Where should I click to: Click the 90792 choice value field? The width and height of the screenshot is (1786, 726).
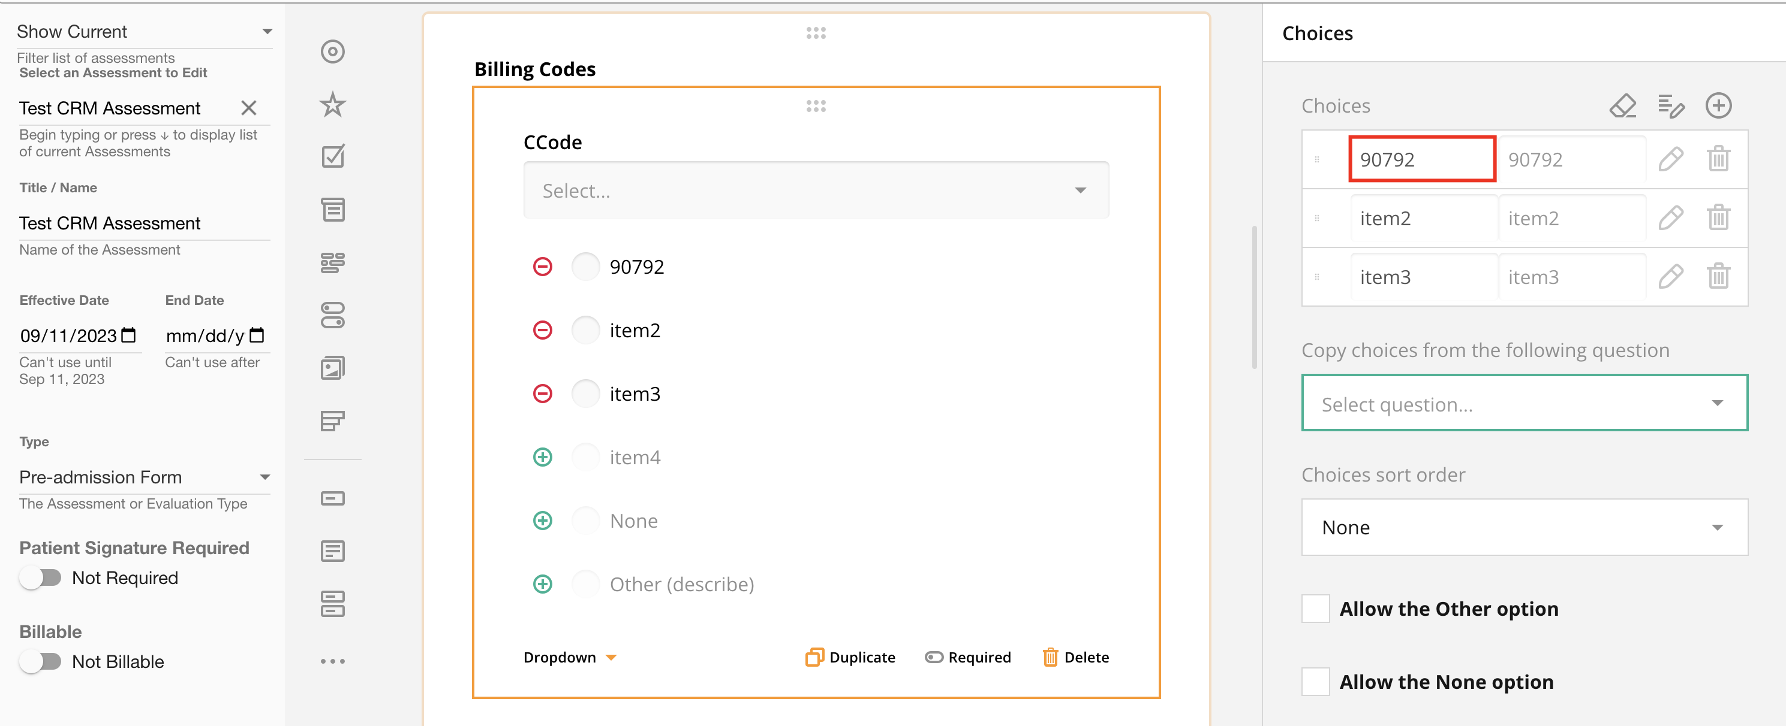point(1421,159)
